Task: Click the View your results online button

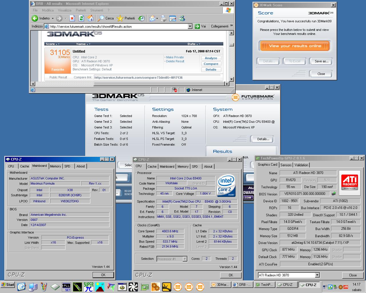Action: [295, 46]
